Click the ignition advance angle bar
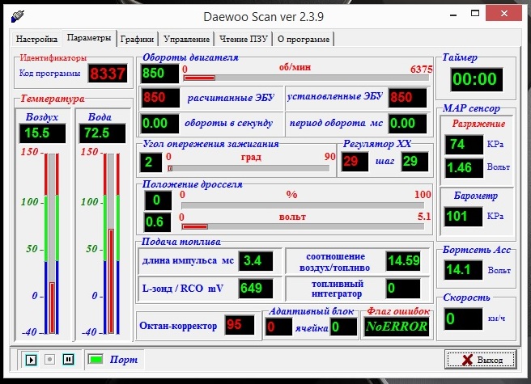 pos(250,168)
